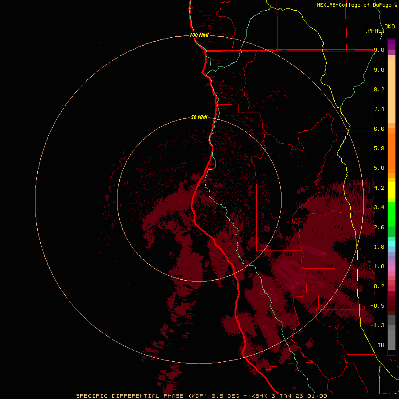Click the 4.2 scale value
This screenshot has height=399, width=399.
pos(379,188)
